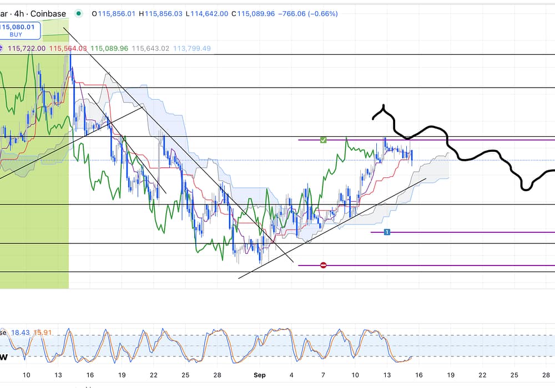Click the stochastic value 18.43 in the legend

pyautogui.click(x=19, y=333)
